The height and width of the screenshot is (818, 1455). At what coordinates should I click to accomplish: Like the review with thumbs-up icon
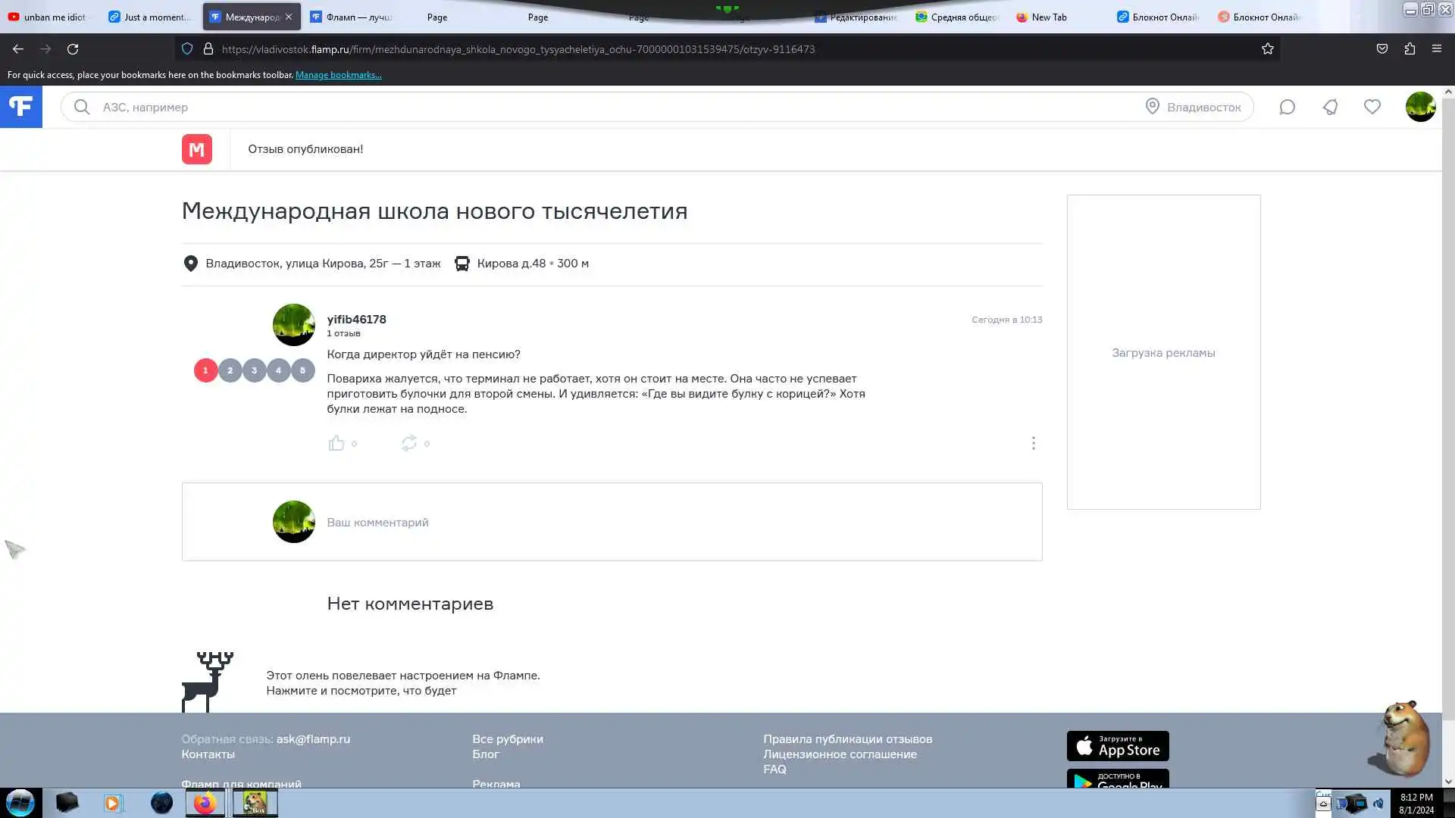point(336,443)
